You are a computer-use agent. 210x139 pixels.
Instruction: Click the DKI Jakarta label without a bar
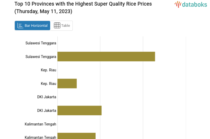(47, 97)
